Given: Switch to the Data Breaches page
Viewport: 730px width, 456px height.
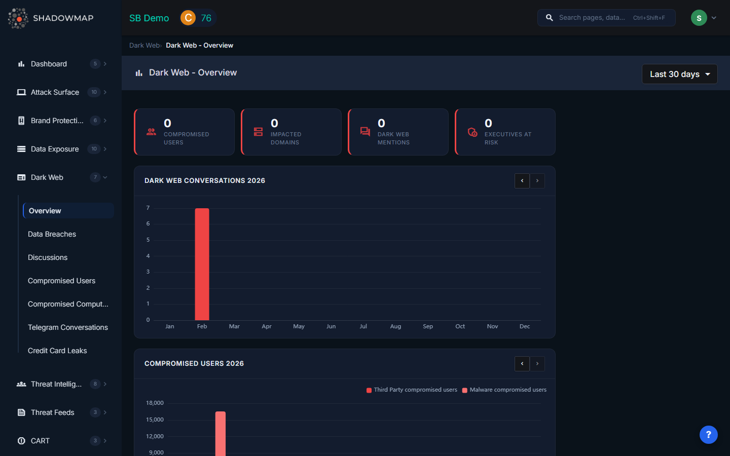Looking at the screenshot, I should pos(52,234).
